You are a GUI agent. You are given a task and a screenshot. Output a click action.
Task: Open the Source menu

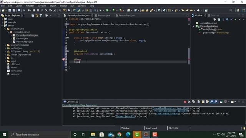[19, 6]
